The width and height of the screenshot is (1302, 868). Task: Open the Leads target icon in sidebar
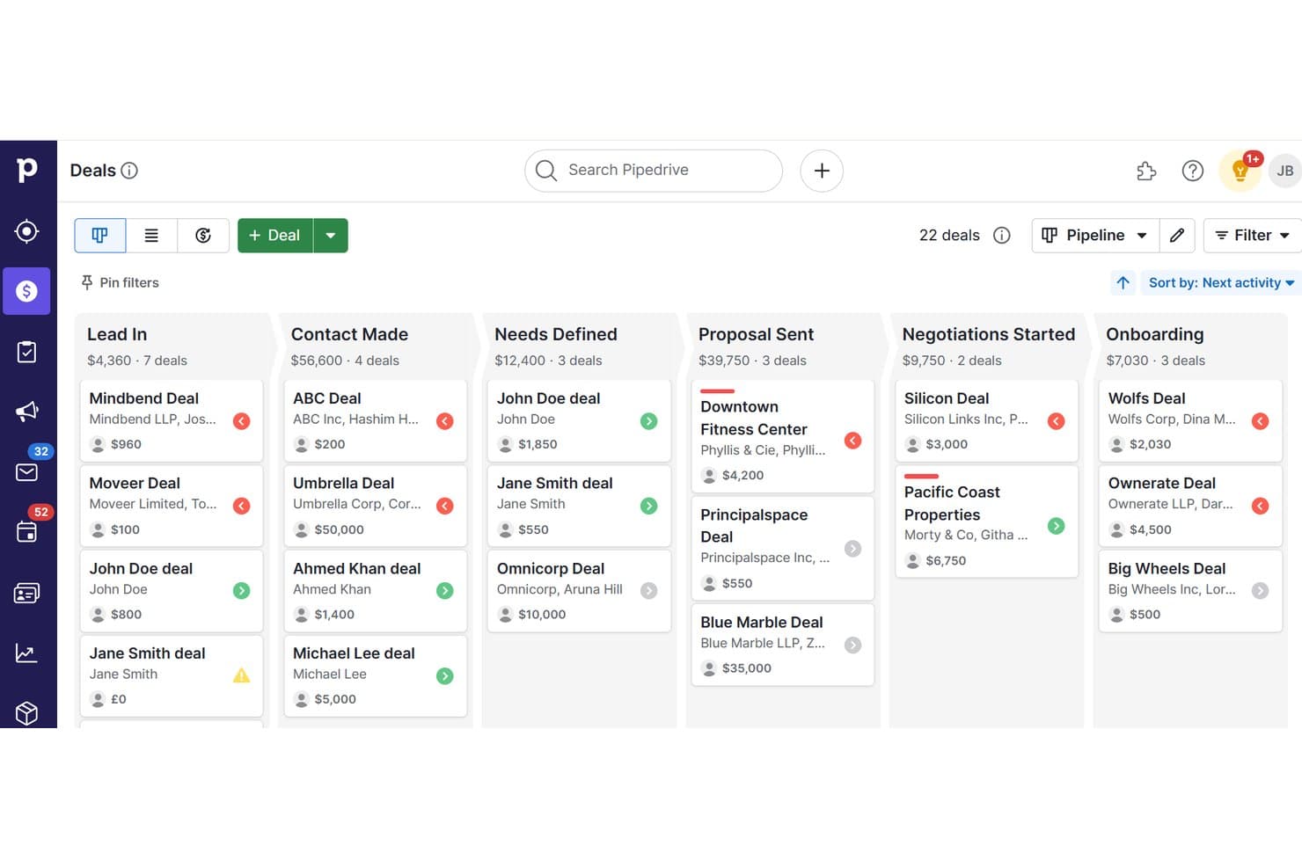tap(26, 231)
